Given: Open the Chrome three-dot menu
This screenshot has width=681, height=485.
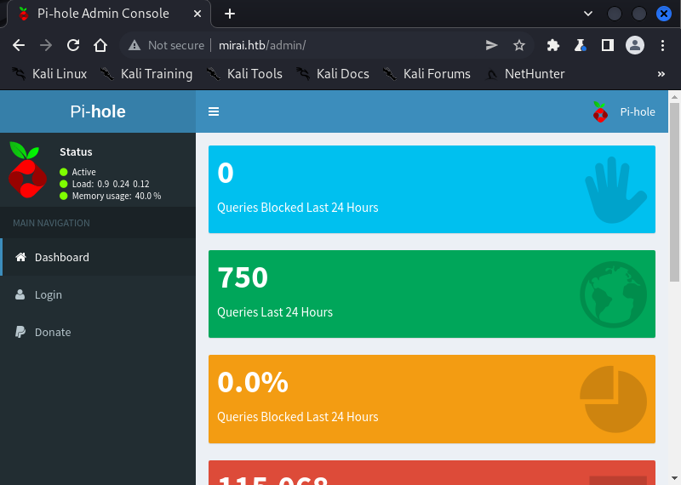Looking at the screenshot, I should pos(662,45).
